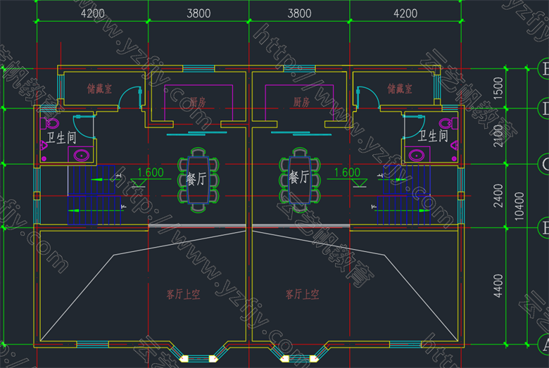
Task: Select the left 客厅上空 label
Action: (x=183, y=295)
